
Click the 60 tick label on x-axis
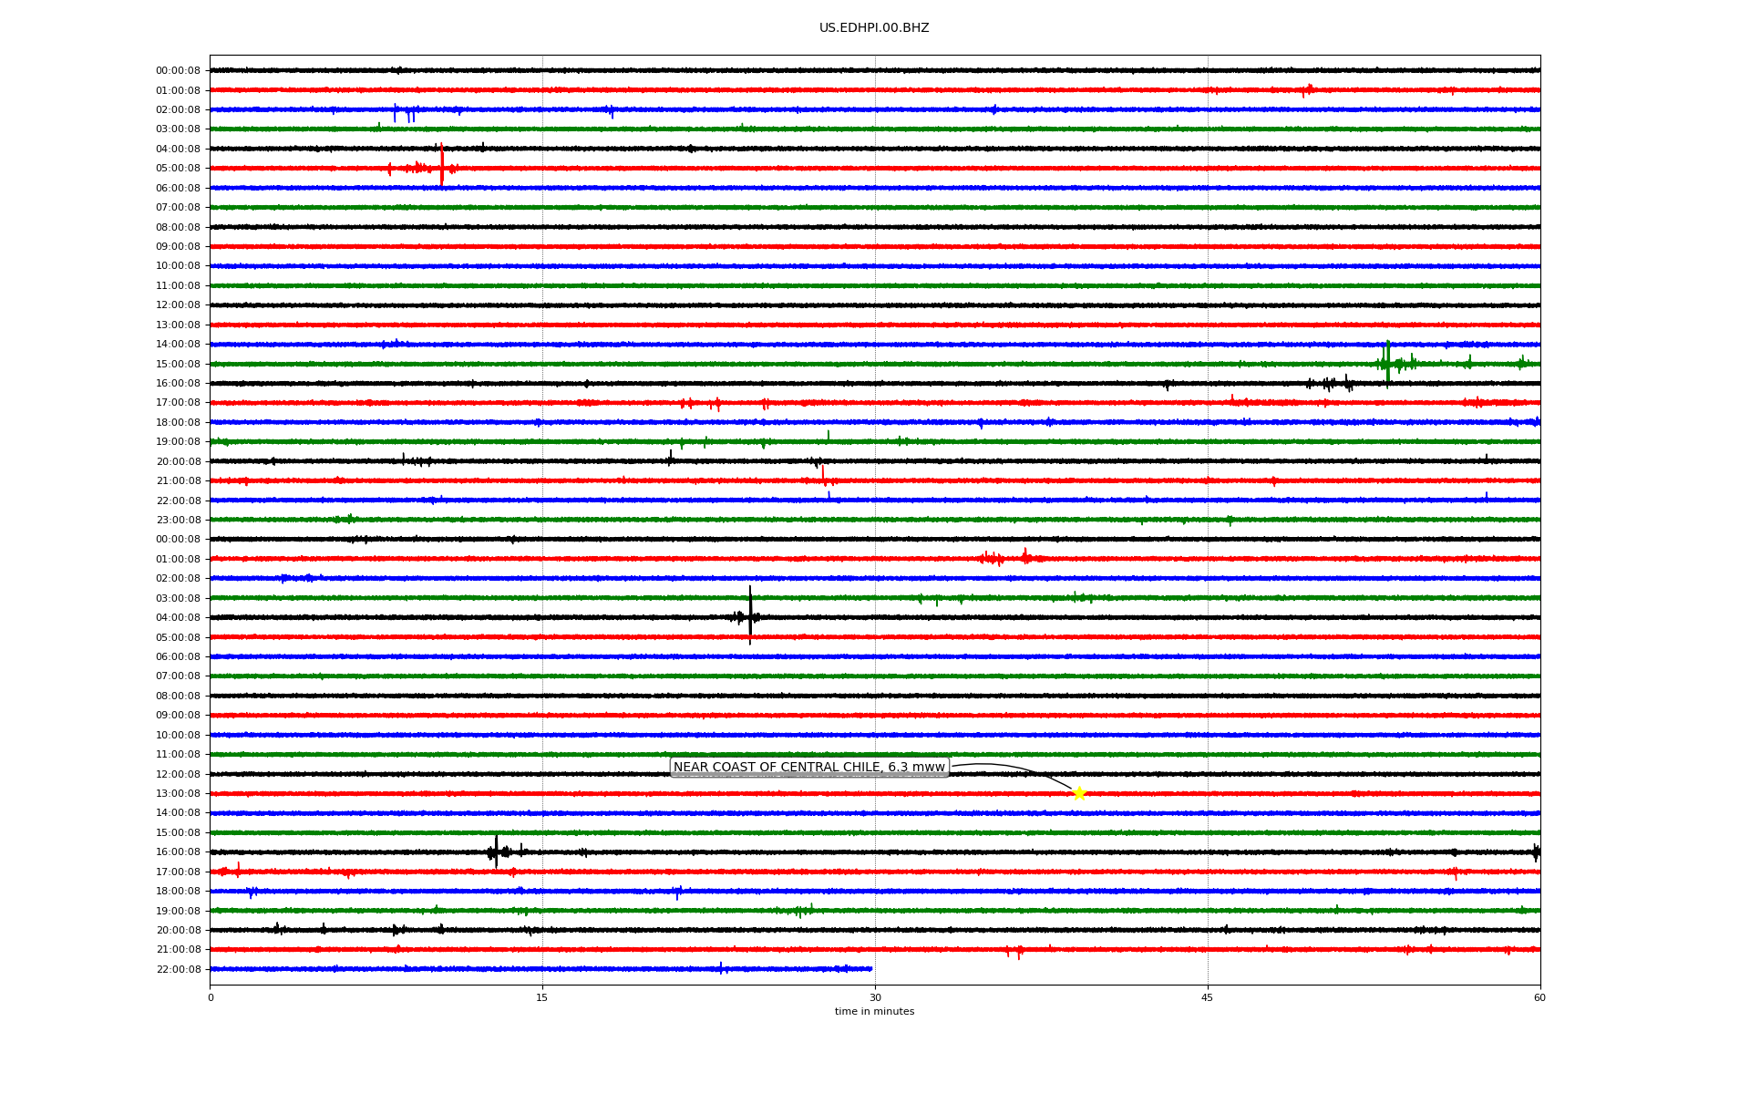(x=1539, y=998)
